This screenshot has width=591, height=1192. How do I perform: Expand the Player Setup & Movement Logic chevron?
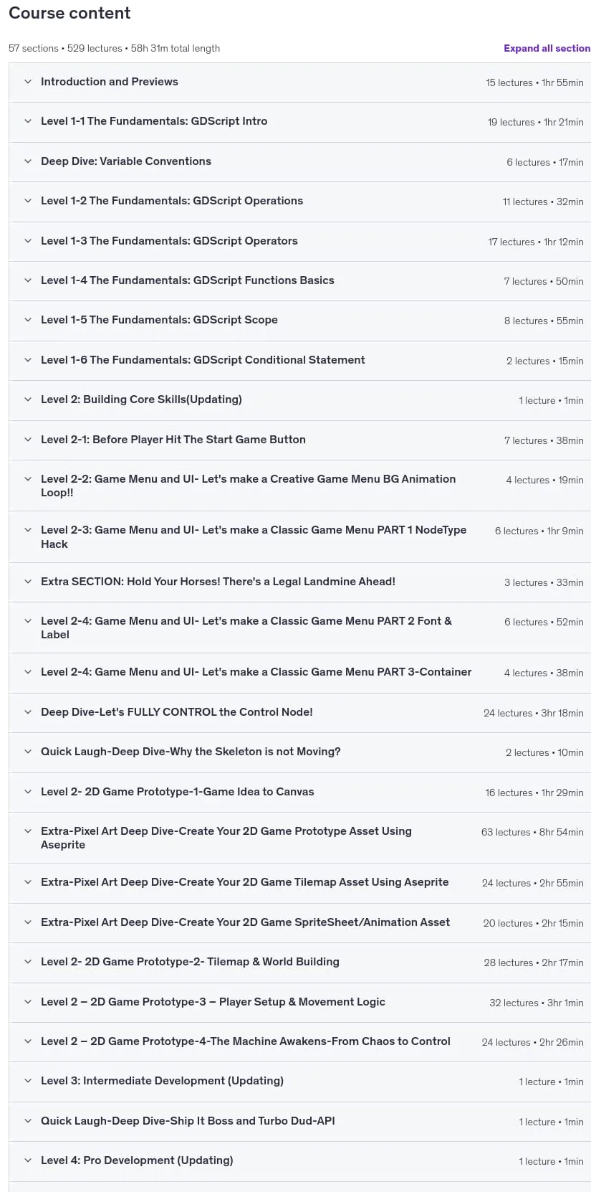[x=28, y=1002]
